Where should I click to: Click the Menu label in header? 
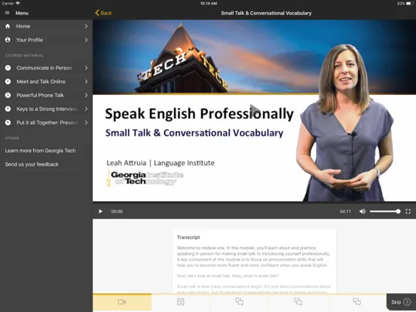(22, 13)
